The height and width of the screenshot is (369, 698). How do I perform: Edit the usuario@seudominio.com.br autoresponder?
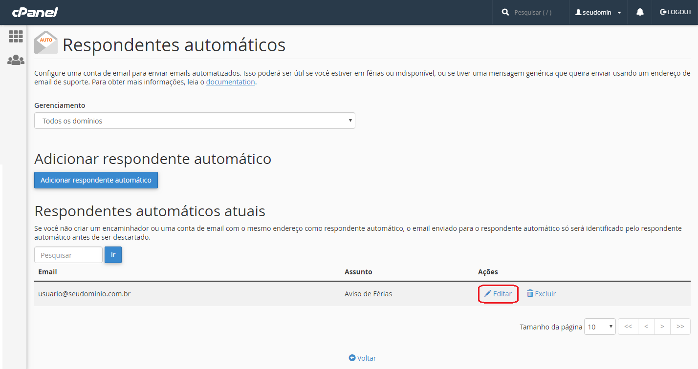[x=498, y=294]
